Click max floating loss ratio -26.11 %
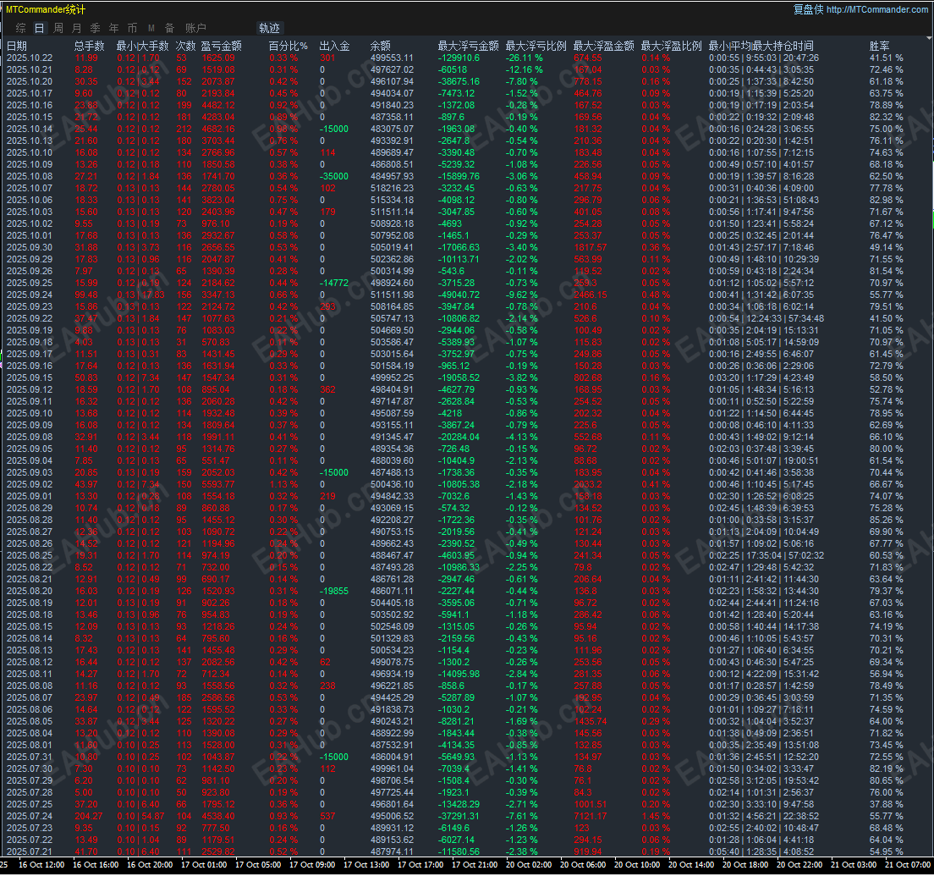The image size is (934, 876). pyautogui.click(x=525, y=58)
